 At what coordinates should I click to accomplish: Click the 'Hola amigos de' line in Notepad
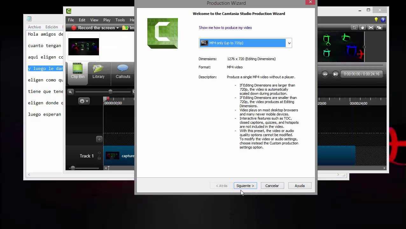pos(46,34)
